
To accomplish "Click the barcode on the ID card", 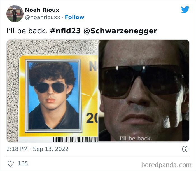I will point(76,140).
